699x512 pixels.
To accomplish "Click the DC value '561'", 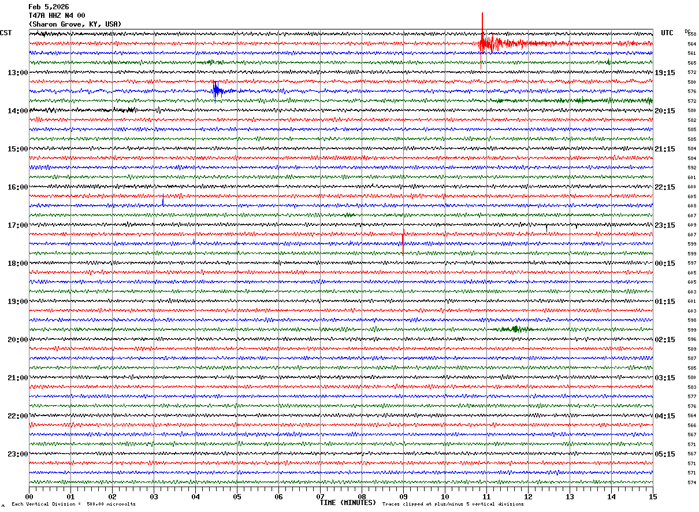I will pyautogui.click(x=691, y=54).
